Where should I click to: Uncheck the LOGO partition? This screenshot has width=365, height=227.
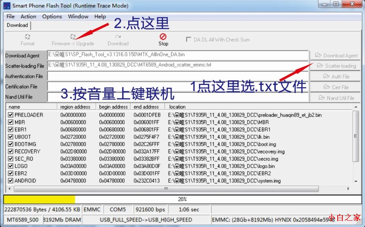pyautogui.click(x=10, y=166)
